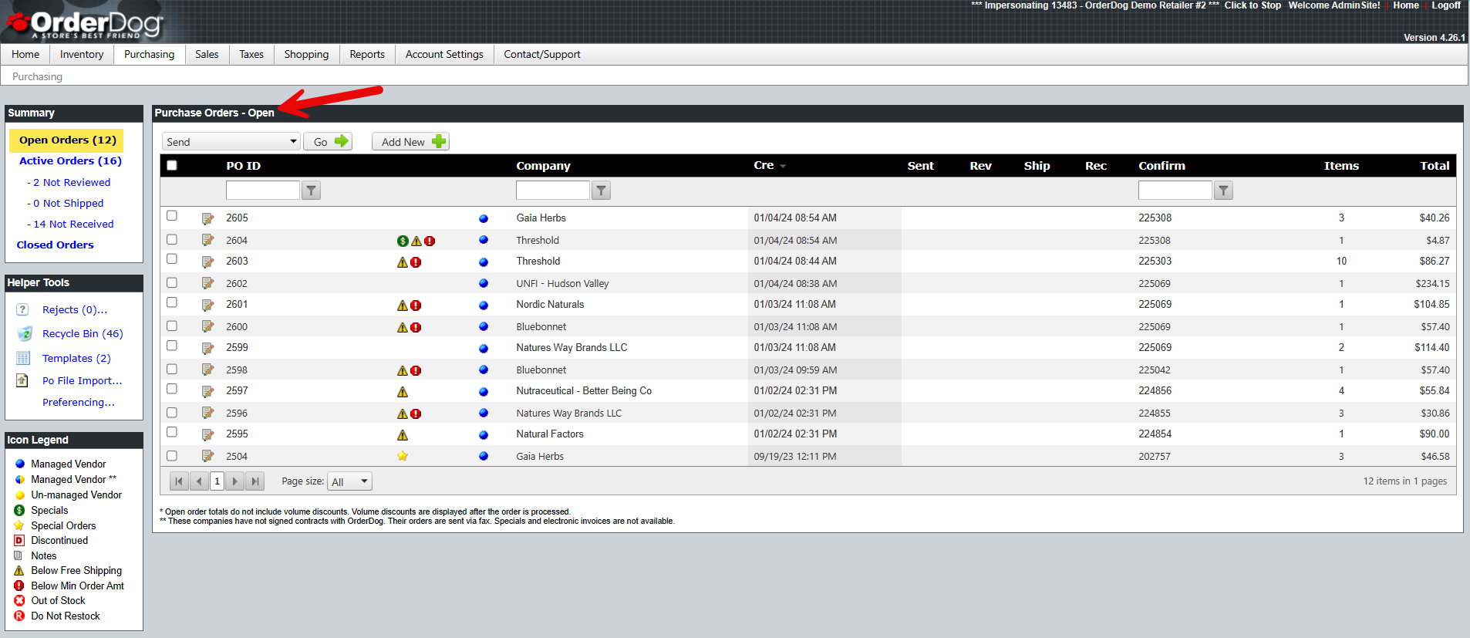1470x638 pixels.
Task: Click Below Free Shipping warning icon on PO 2597
Action: (403, 392)
